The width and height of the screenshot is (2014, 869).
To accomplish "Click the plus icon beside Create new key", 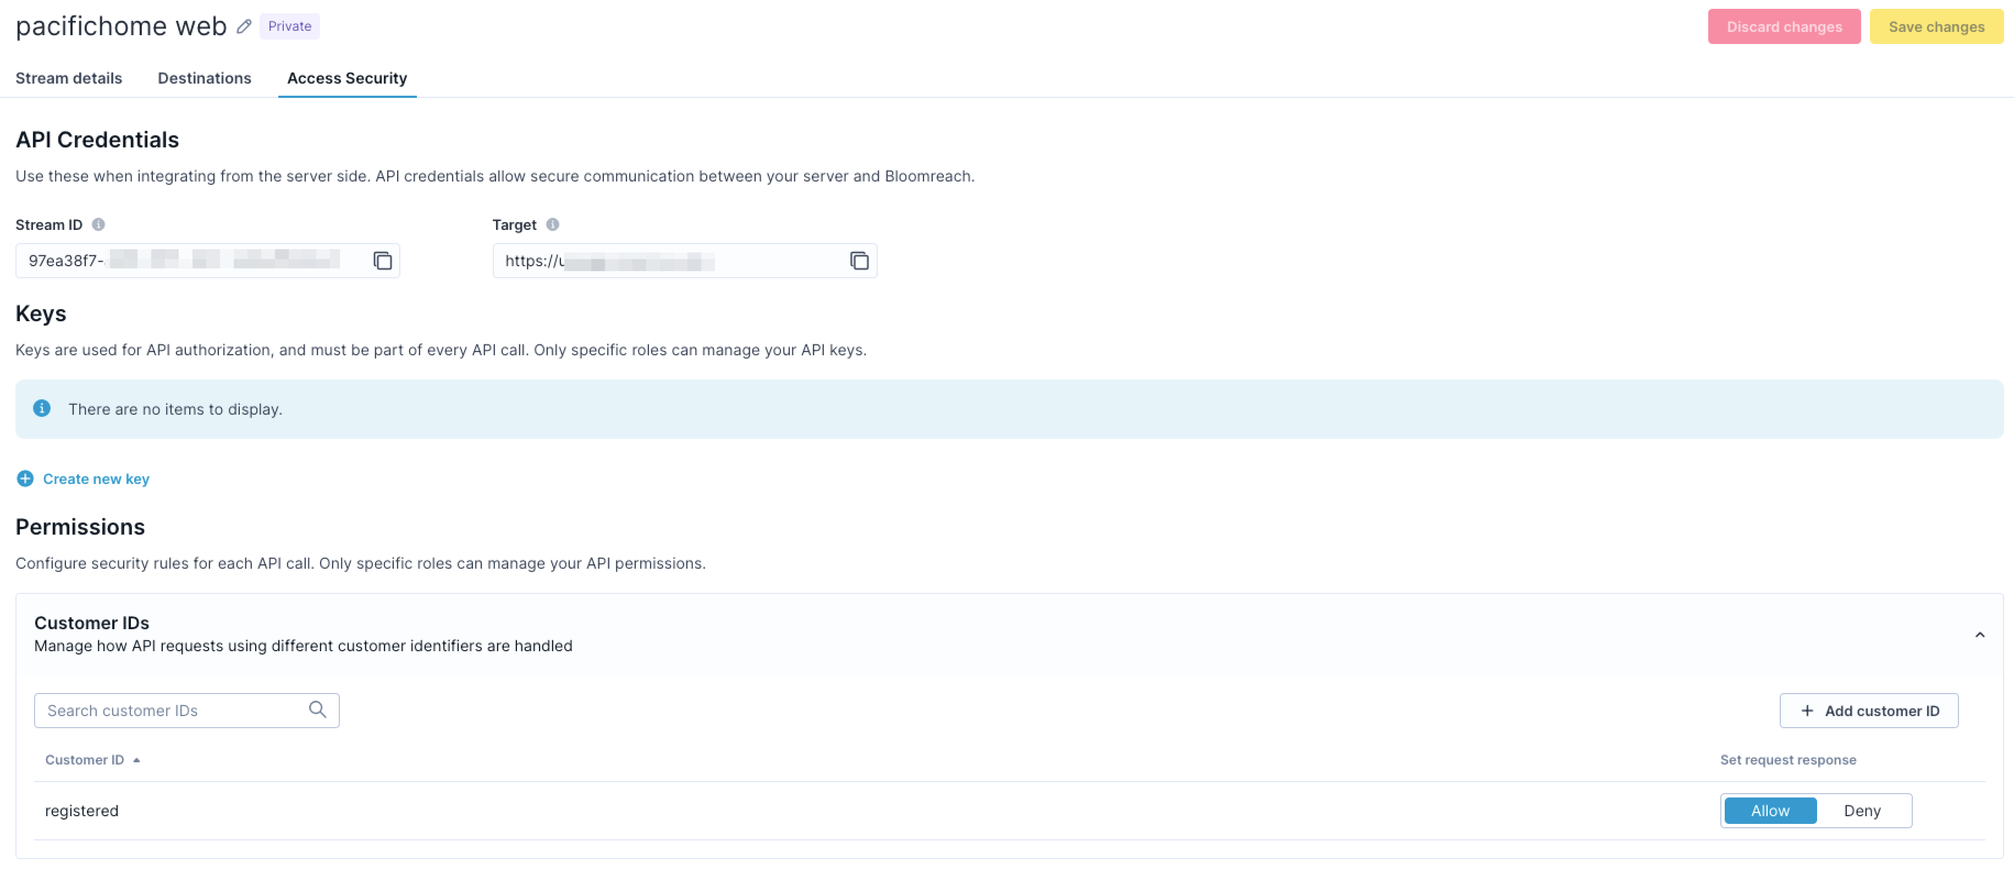I will 25,479.
